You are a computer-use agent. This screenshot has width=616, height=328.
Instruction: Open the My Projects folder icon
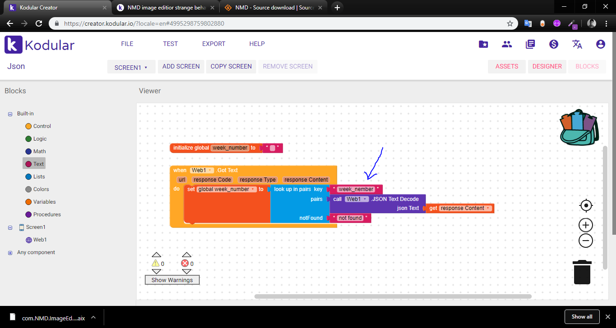tap(483, 44)
